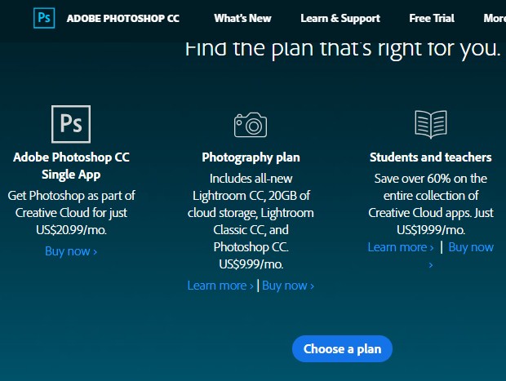Click Buy now under Photography plan
This screenshot has width=506, height=381.
[288, 286]
